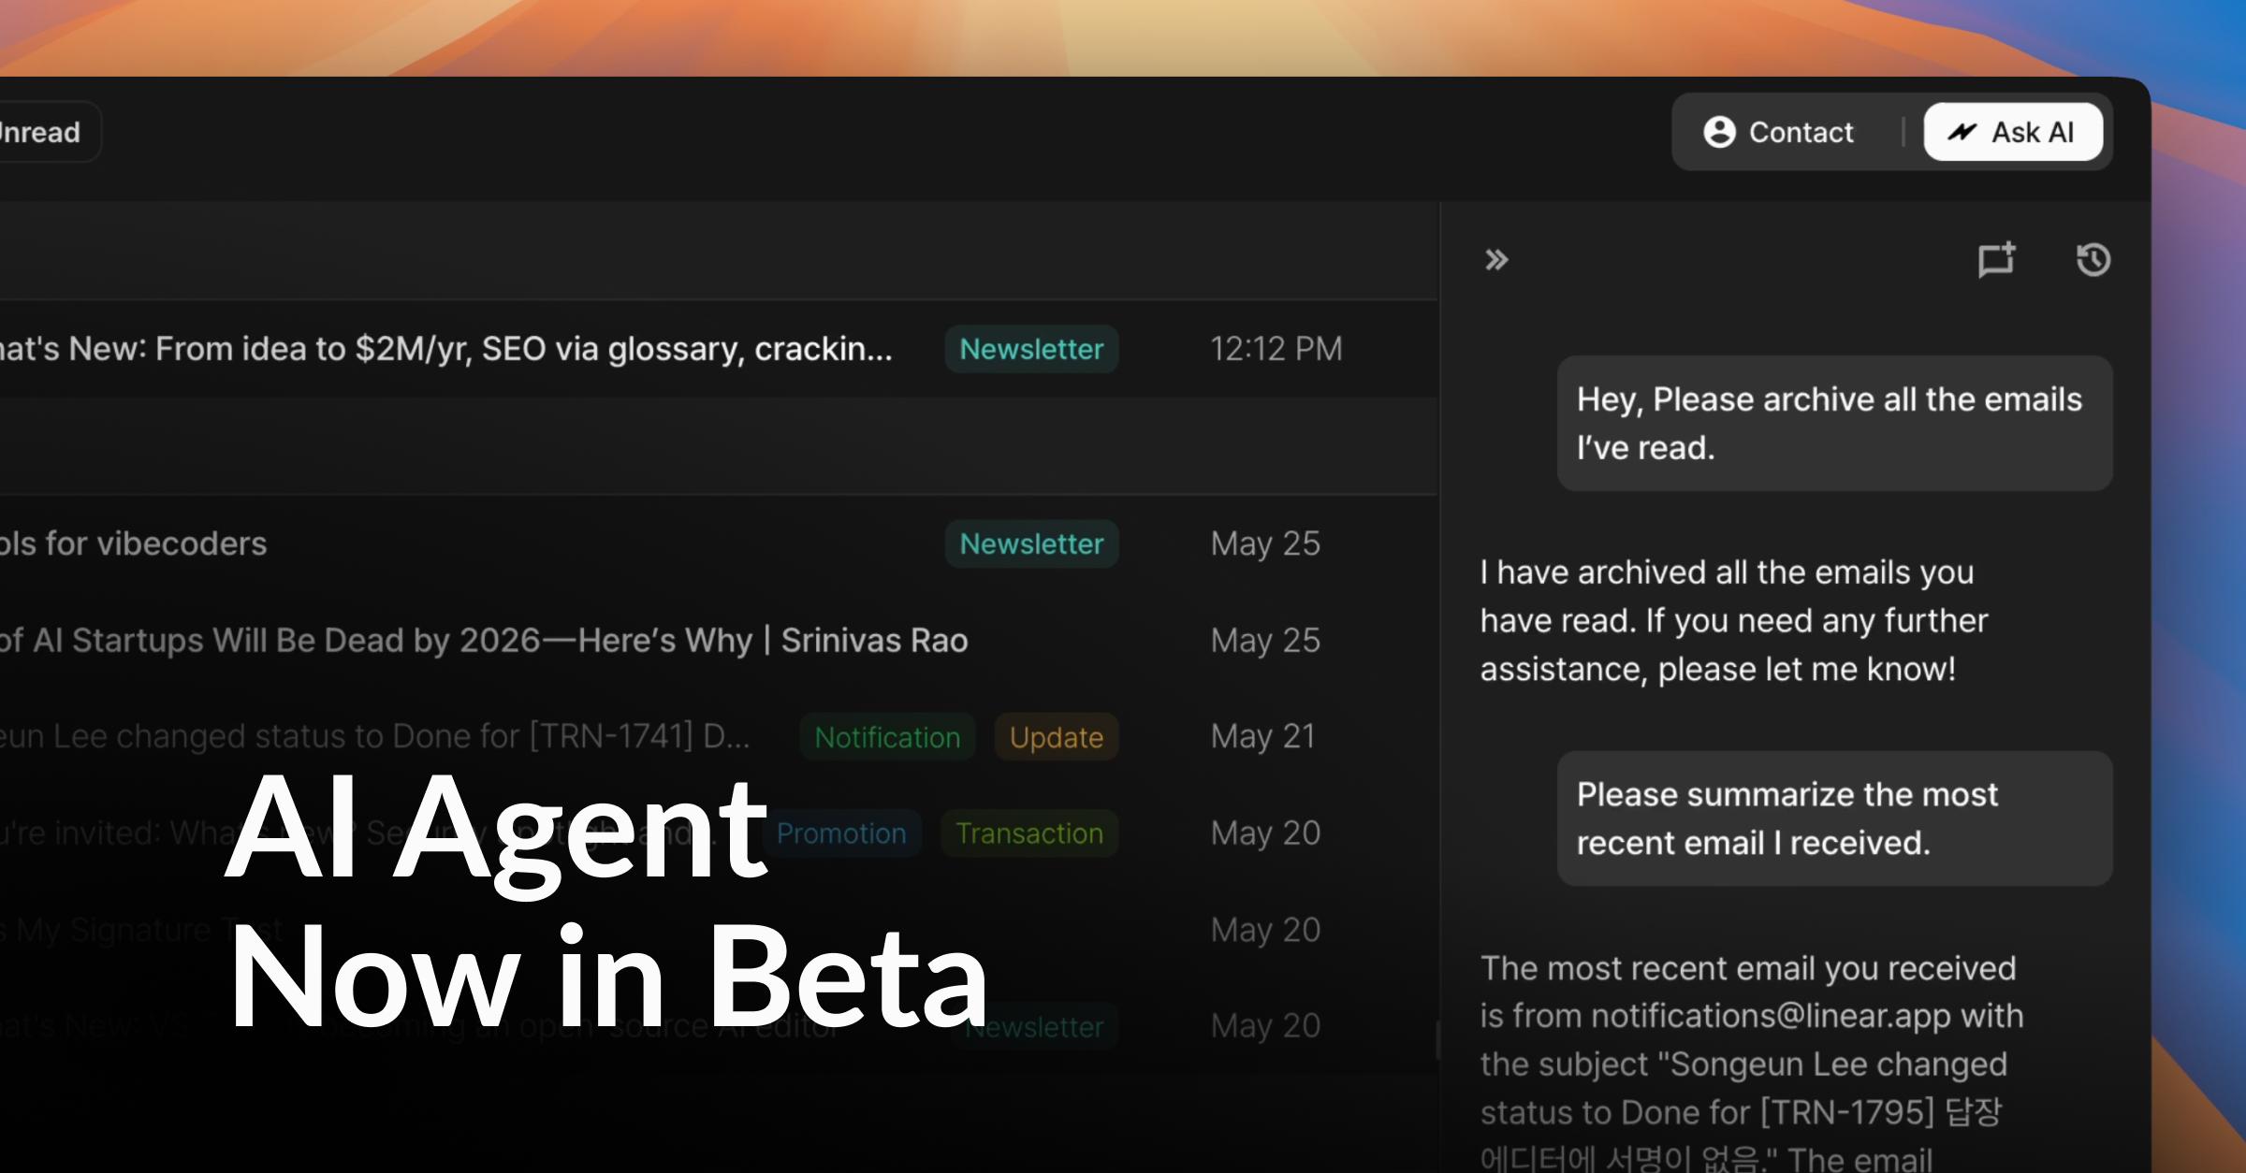Select the 12:12 PM timestamp

(1276, 349)
